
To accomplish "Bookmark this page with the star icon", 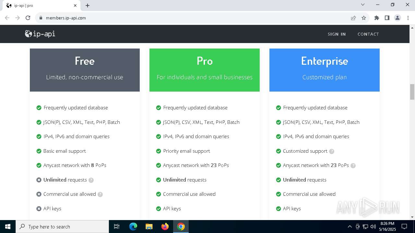I will pyautogui.click(x=364, y=18).
